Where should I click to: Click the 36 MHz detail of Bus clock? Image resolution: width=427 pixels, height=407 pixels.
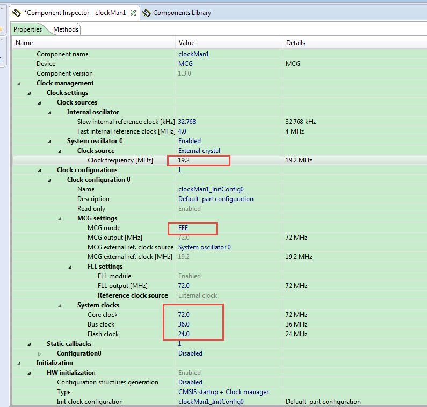(x=296, y=324)
